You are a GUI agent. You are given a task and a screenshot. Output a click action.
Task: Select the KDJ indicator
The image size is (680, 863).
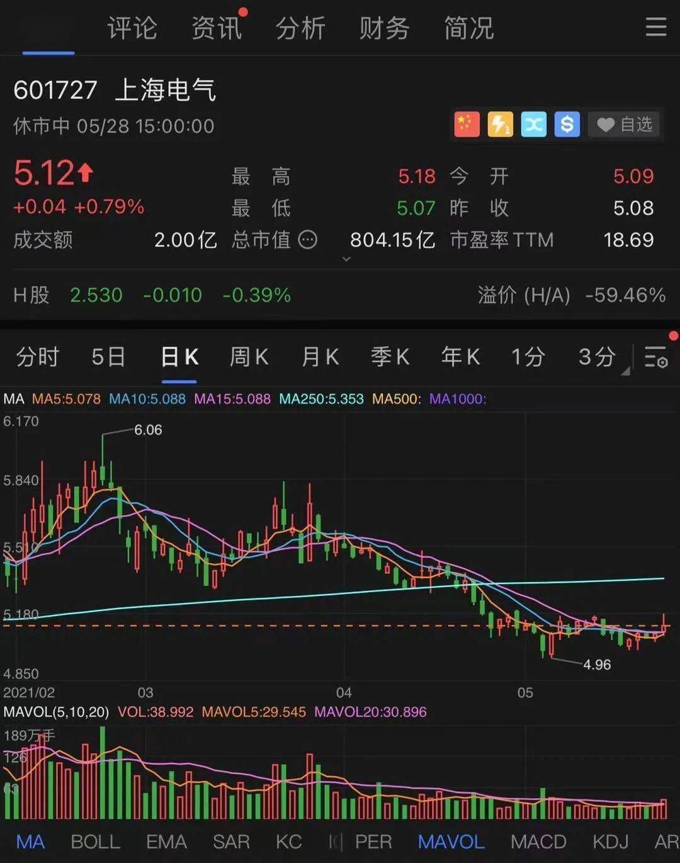(x=611, y=842)
